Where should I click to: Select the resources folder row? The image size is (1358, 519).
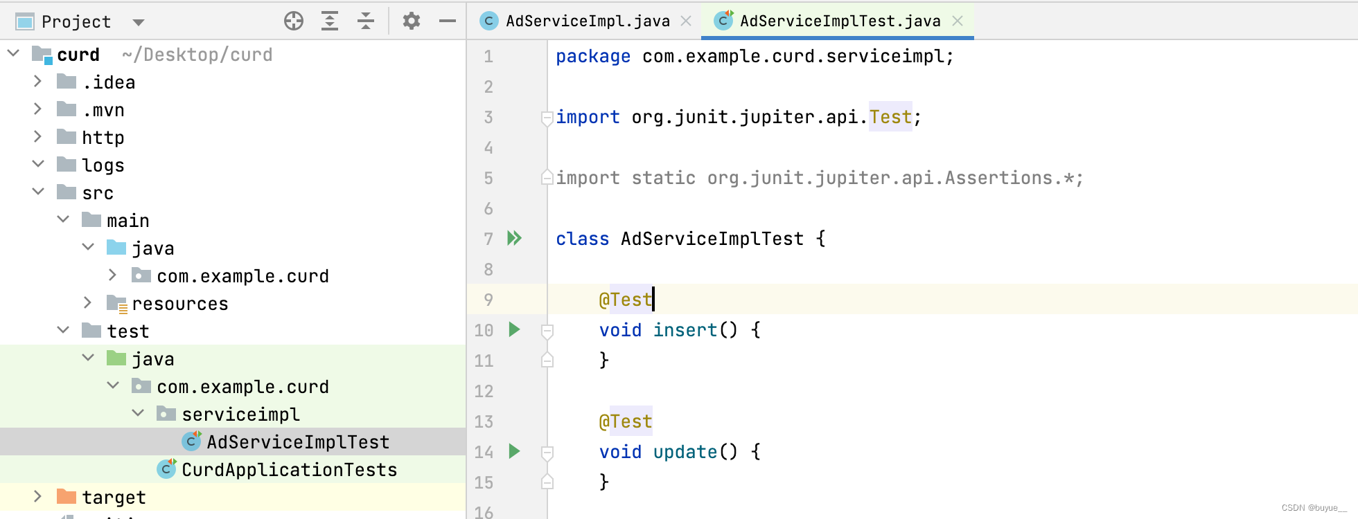click(233, 303)
